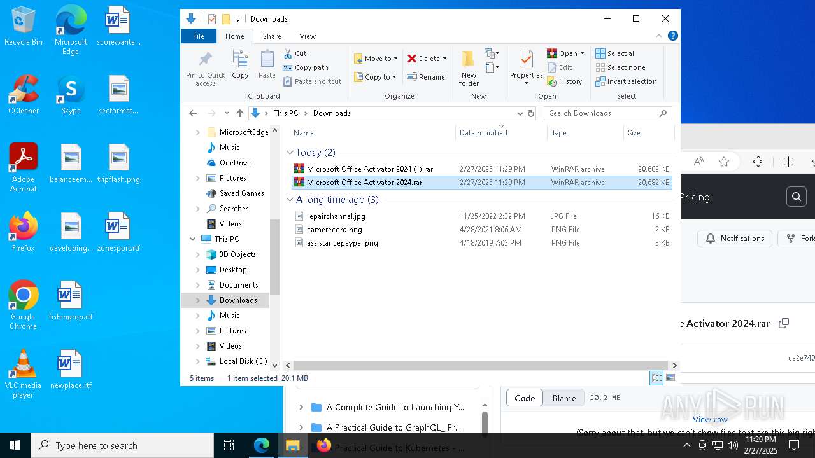815x458 pixels.
Task: Expand recent locations dropdown
Action: (227, 113)
